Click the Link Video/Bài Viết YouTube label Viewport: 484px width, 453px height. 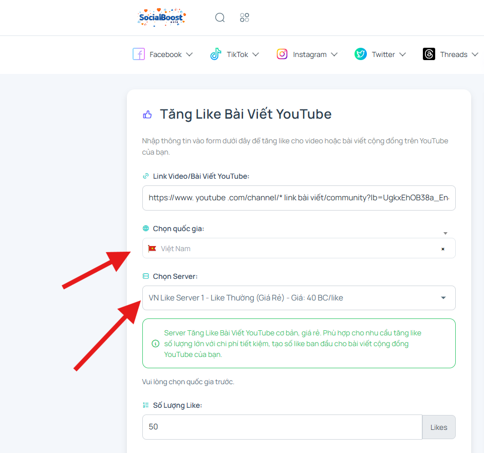tap(201, 176)
